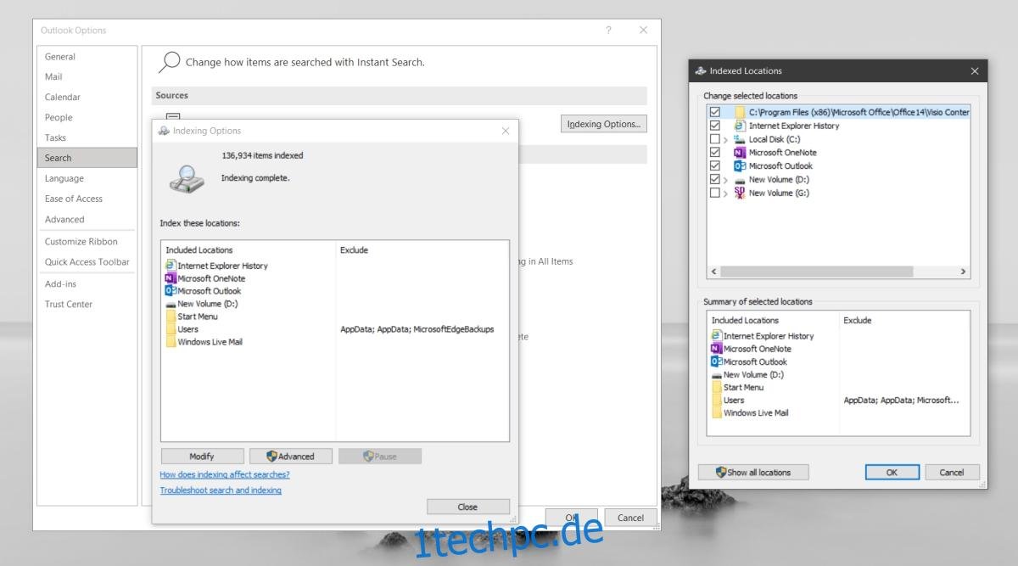
Task: Click Microsoft Outlook icon in Change selected locations tree
Action: tap(740, 166)
